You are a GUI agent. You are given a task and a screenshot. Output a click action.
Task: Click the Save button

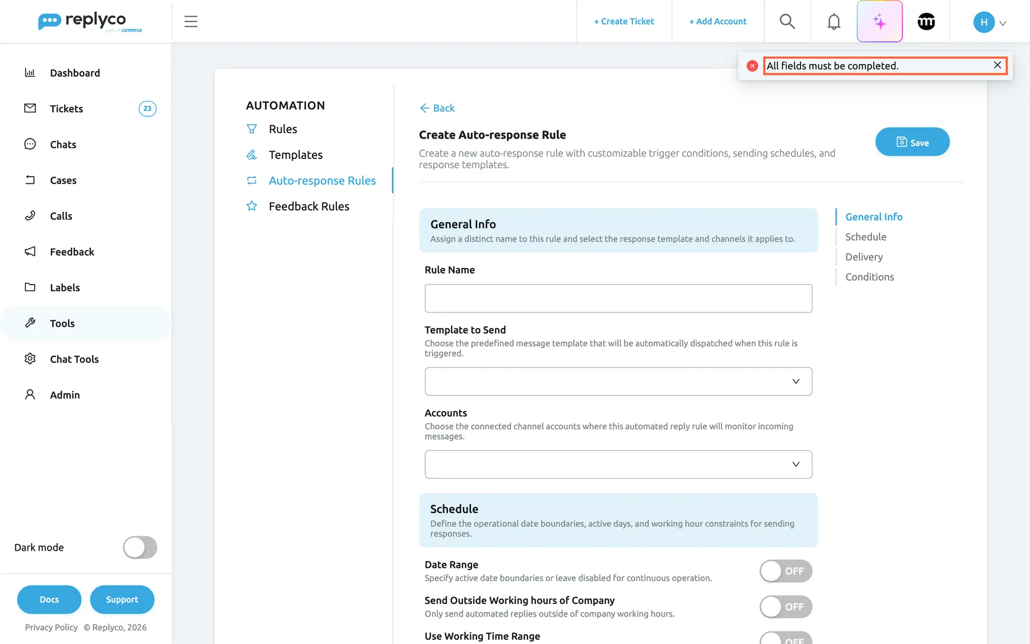click(912, 142)
